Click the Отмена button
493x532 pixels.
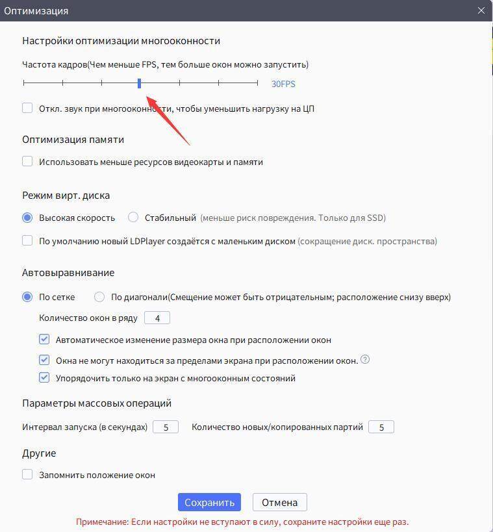(x=280, y=502)
